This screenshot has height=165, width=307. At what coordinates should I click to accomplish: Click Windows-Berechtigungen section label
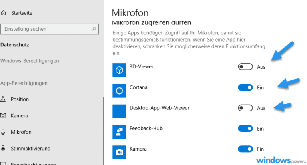click(x=30, y=61)
